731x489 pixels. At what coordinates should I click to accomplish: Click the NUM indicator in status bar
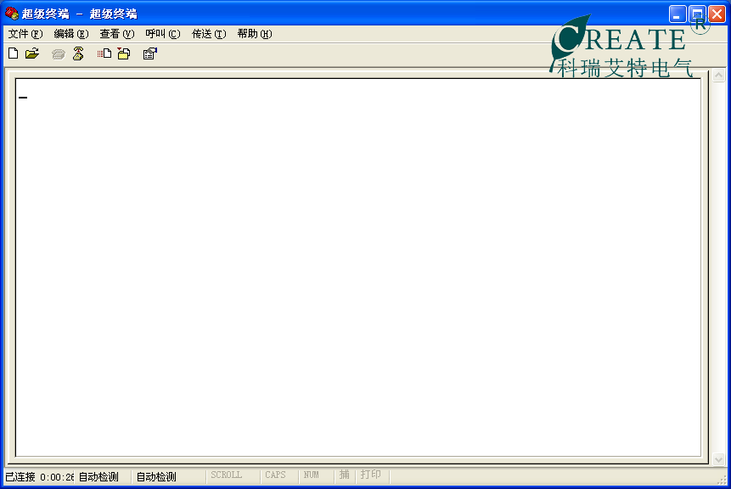pos(311,475)
